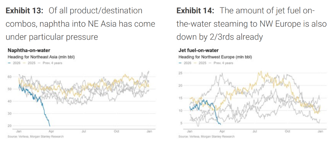Click the Oct axis label on the jet fuel chart

click(288, 132)
